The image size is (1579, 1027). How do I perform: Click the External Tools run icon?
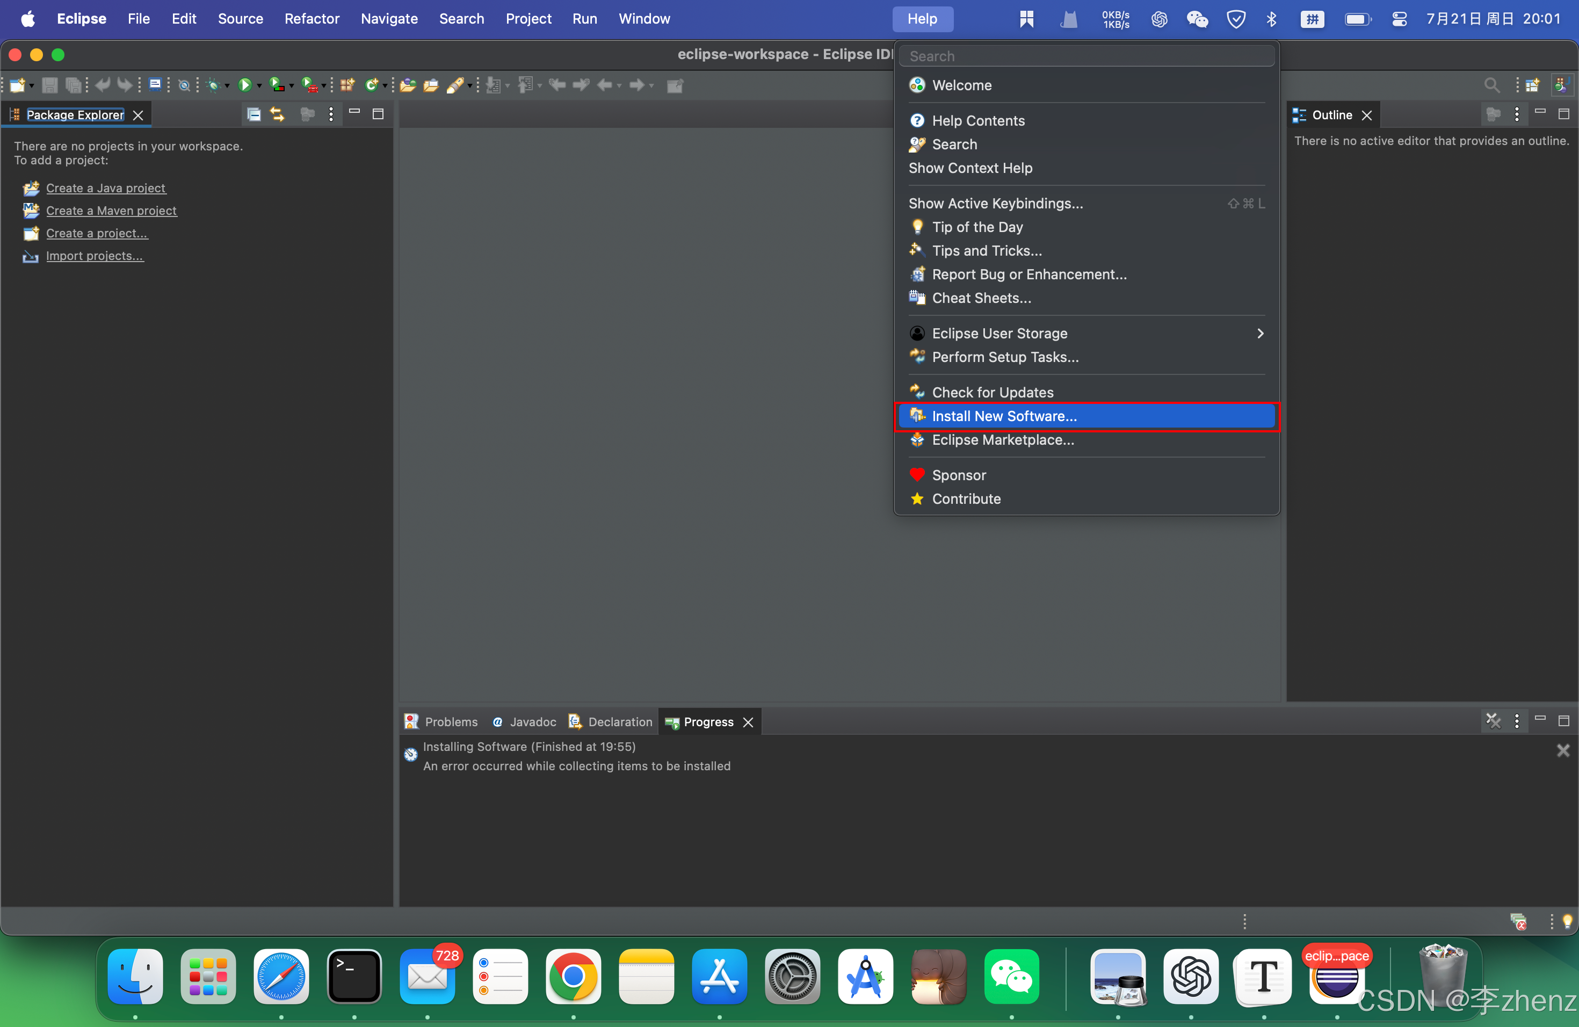309,85
